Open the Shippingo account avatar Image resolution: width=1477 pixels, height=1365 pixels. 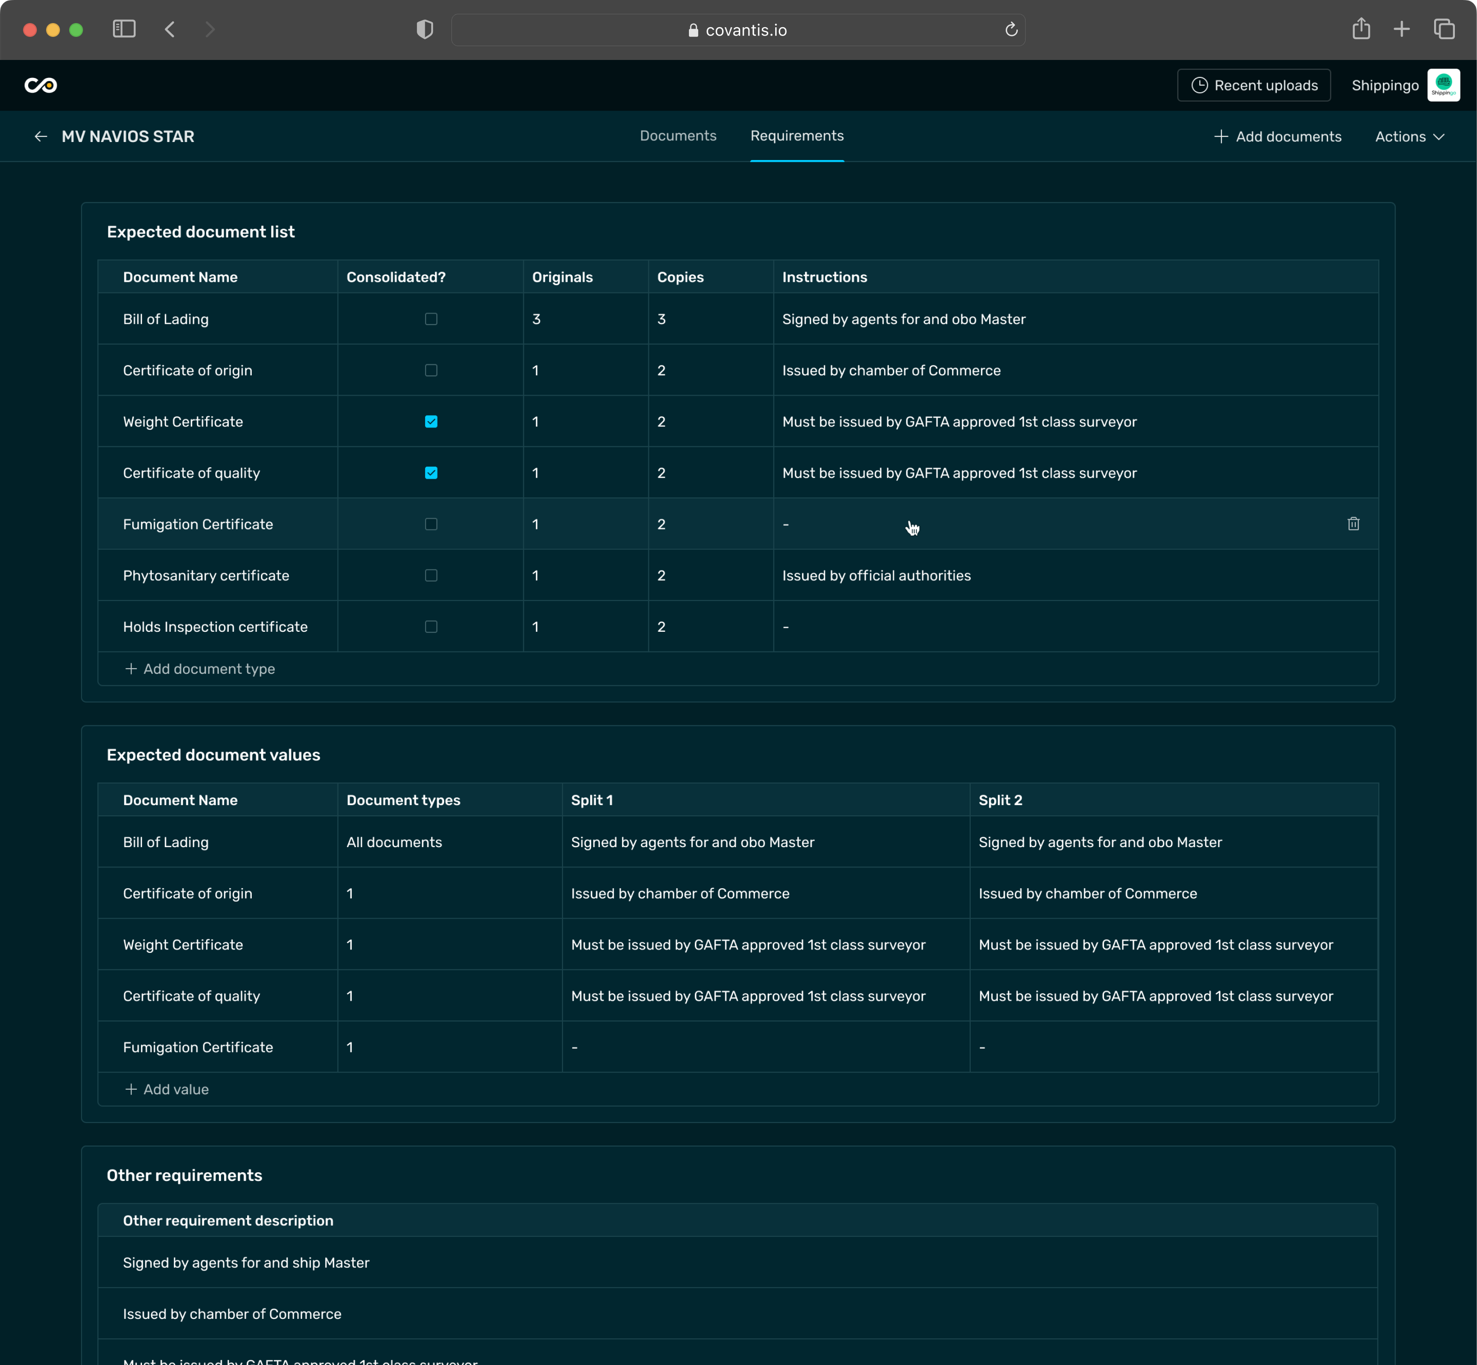(1443, 85)
